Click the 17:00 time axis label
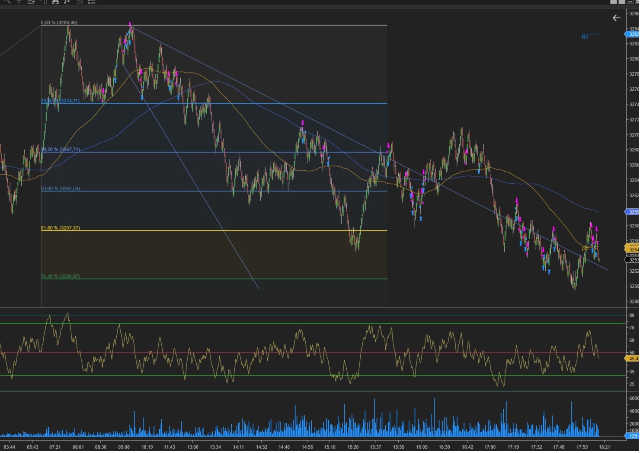640x453 pixels. coord(490,447)
